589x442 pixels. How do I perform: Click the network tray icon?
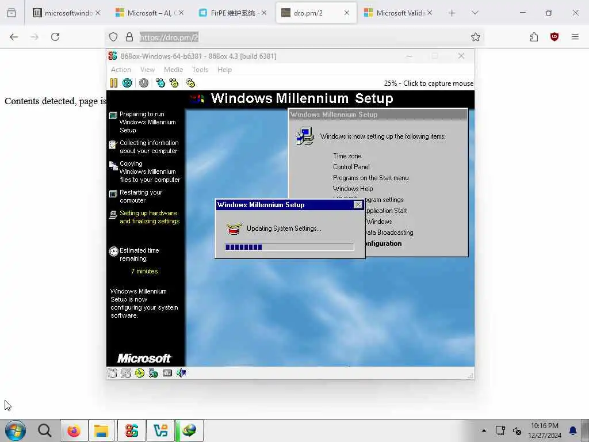pos(500,430)
